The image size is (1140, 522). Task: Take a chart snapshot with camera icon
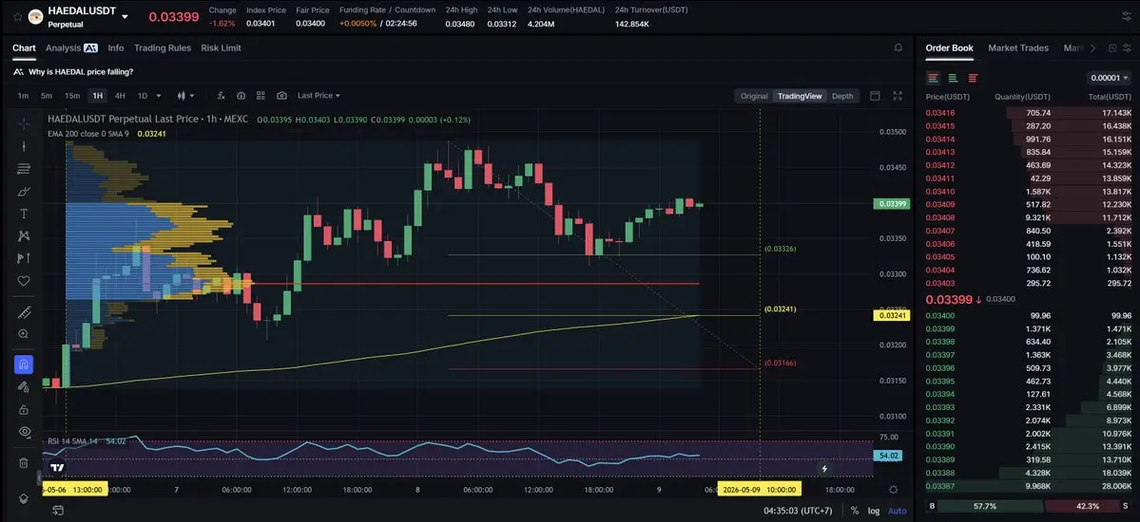[281, 96]
